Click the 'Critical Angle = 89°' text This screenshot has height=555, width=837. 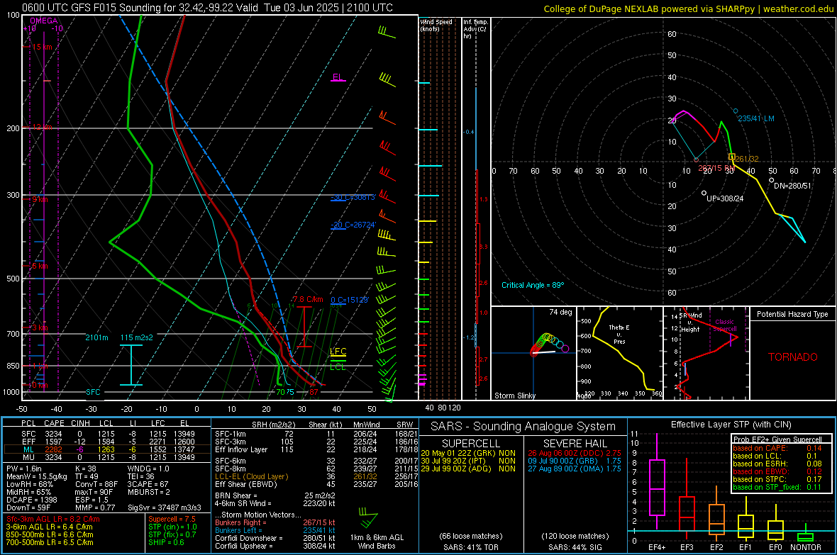pyautogui.click(x=533, y=285)
